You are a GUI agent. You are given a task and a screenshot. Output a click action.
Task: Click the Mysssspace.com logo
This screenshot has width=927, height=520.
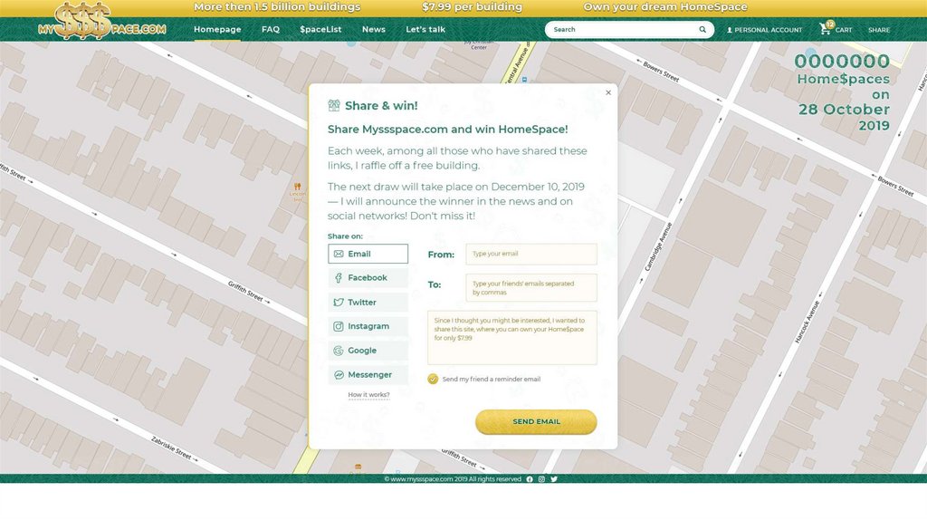101,22
